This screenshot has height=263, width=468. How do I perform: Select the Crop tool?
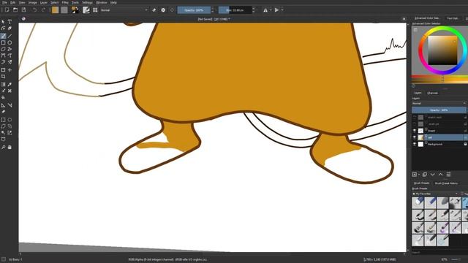click(3, 77)
